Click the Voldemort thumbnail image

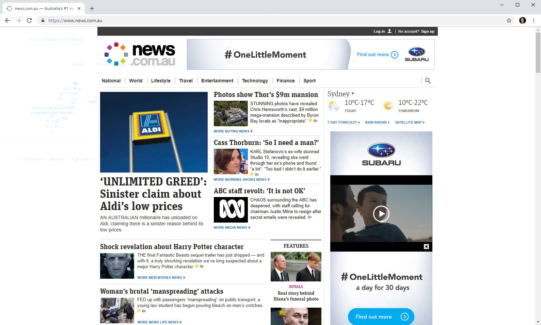(117, 266)
